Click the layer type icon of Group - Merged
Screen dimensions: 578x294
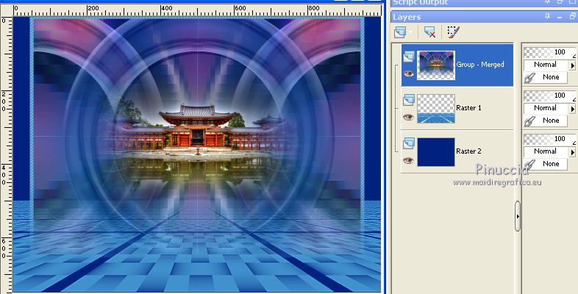pos(408,57)
